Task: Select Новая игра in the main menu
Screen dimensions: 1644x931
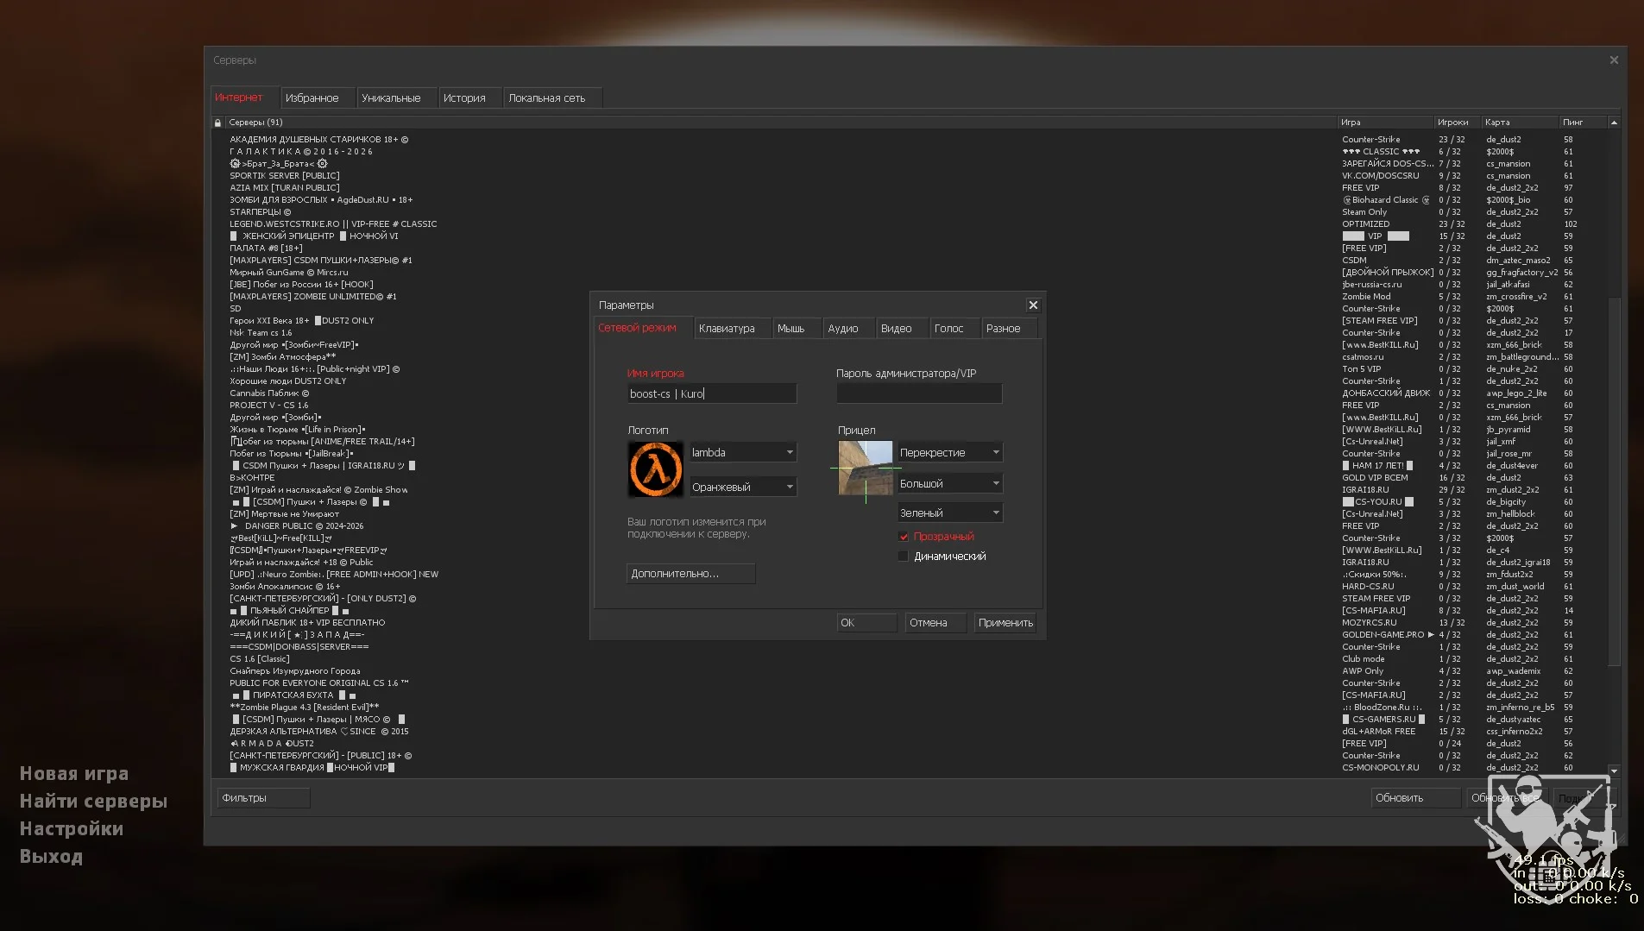Action: click(74, 774)
